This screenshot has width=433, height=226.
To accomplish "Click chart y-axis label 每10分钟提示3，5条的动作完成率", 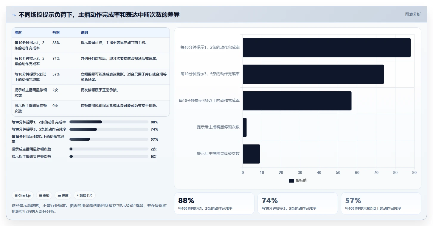I will tap(210, 74).
